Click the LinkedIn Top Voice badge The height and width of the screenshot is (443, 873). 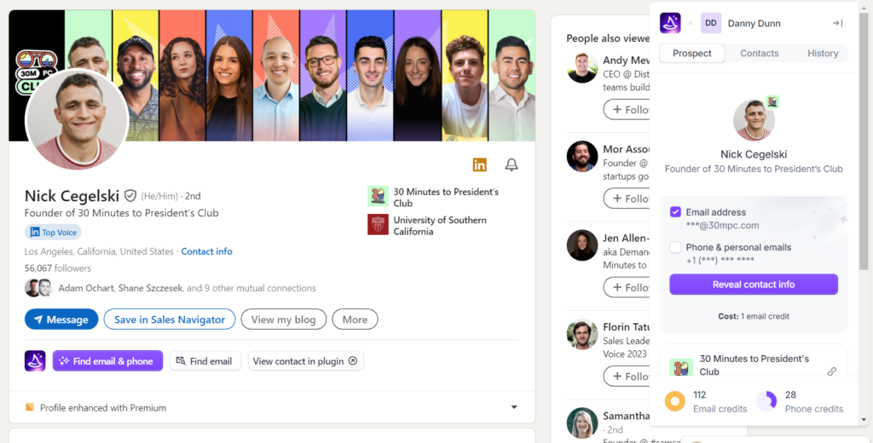tap(53, 232)
